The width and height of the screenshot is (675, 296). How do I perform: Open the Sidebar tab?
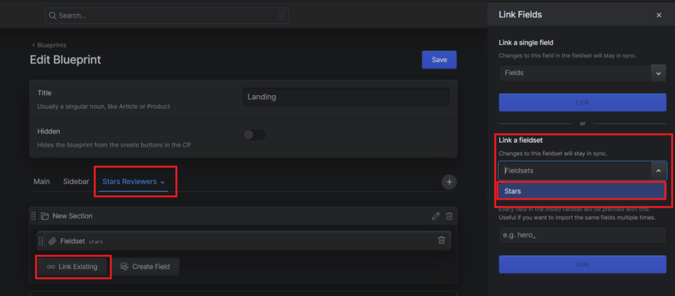click(76, 182)
